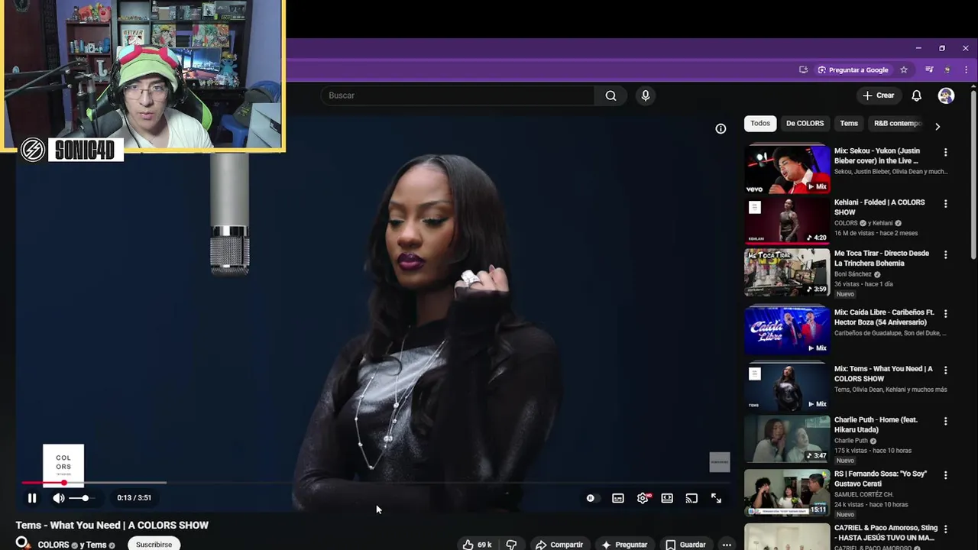The height and width of the screenshot is (550, 978).
Task: Cast the video to a TV
Action: (691, 498)
